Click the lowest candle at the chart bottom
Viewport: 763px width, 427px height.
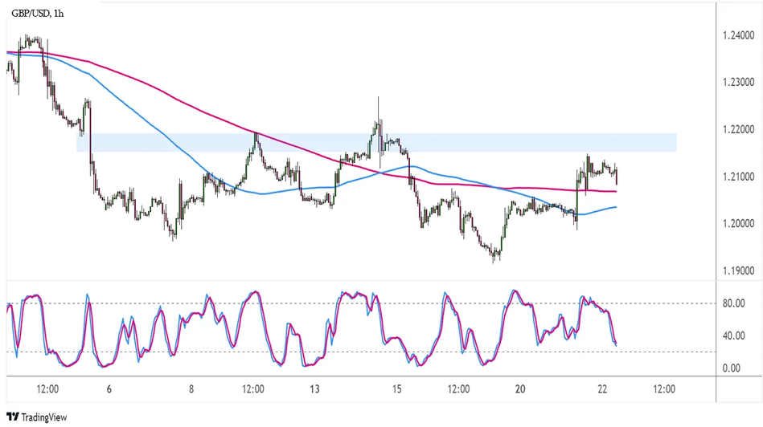496,256
